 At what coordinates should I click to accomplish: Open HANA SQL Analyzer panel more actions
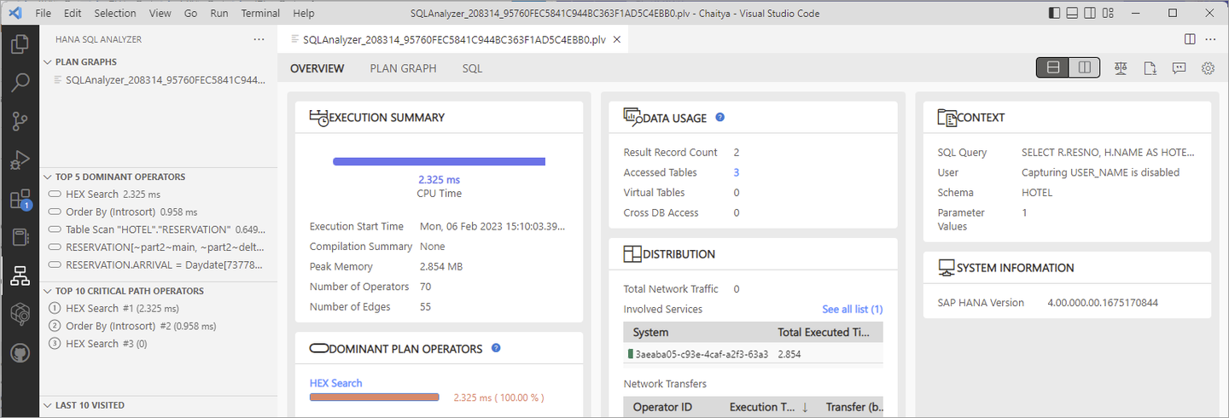point(259,39)
